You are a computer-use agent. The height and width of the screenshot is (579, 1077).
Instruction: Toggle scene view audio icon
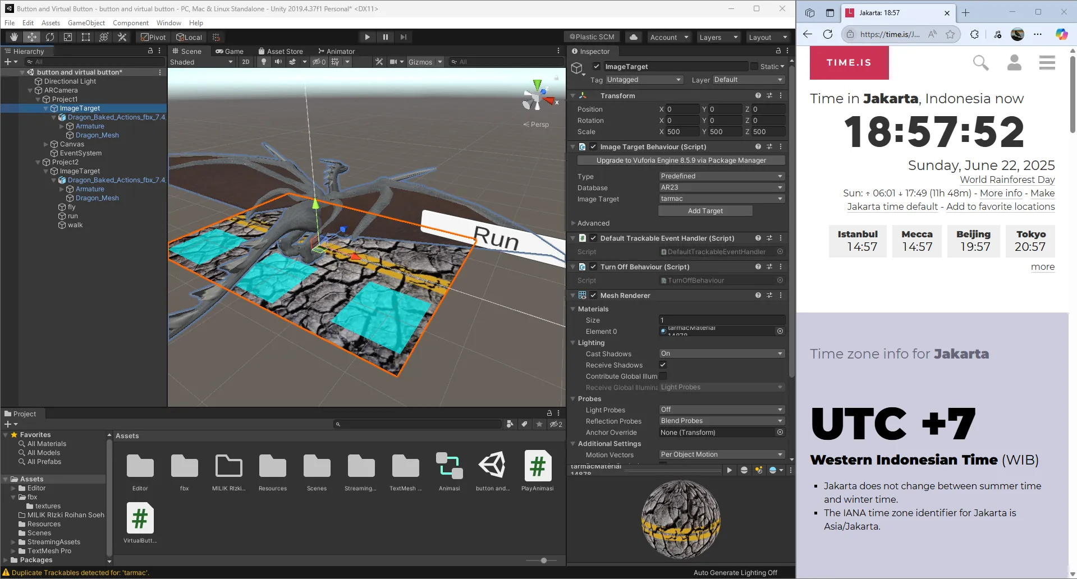279,62
